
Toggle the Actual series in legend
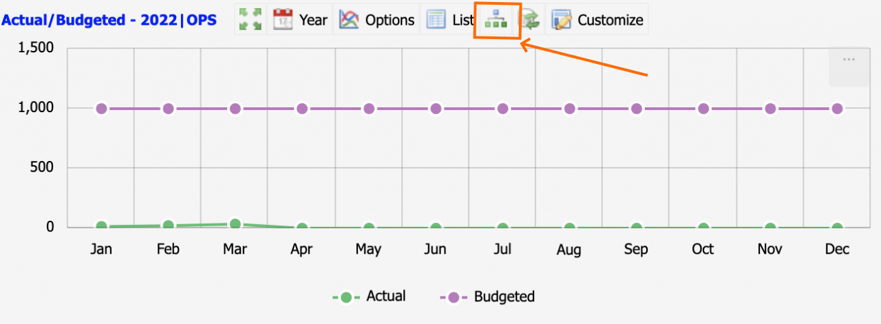(369, 296)
